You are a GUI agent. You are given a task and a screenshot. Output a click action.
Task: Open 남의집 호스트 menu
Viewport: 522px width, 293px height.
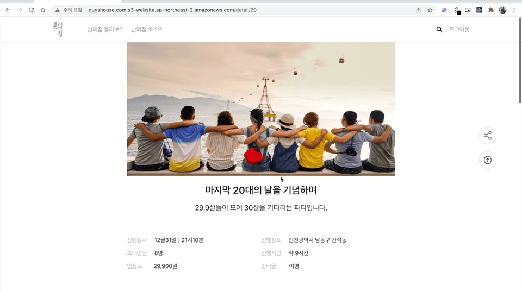point(147,29)
